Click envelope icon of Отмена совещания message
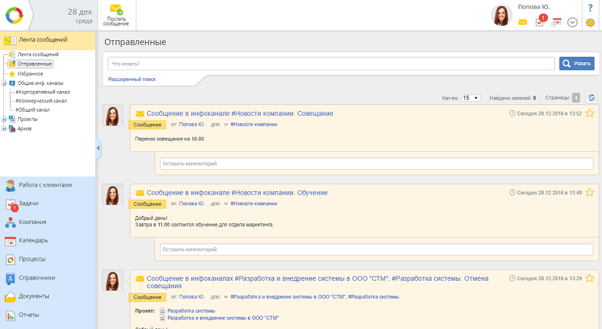The height and width of the screenshot is (329, 602). tap(140, 279)
